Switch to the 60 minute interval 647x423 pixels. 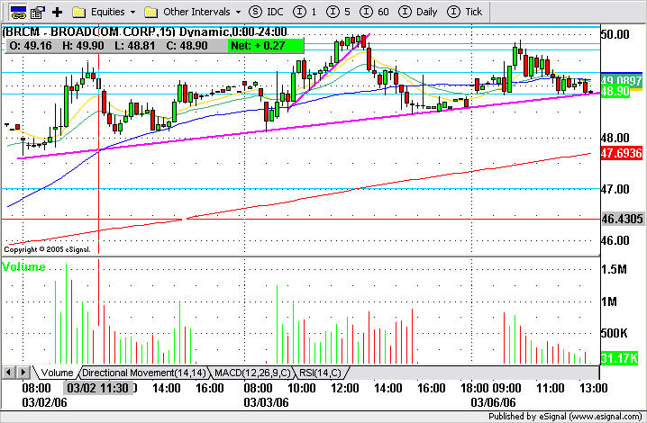click(374, 12)
